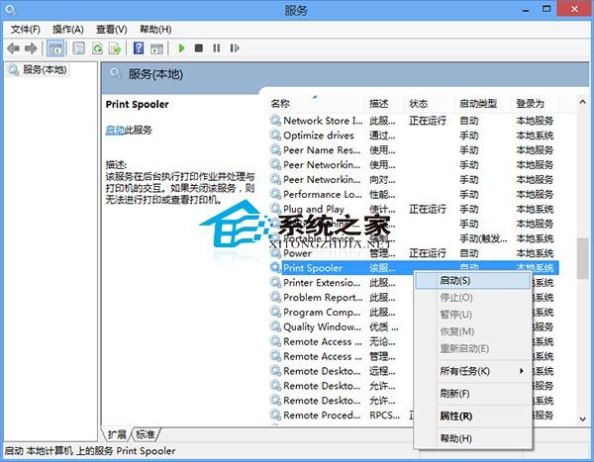Switch to the 扩展 tab
Viewport: 594px width, 462px height.
(117, 434)
